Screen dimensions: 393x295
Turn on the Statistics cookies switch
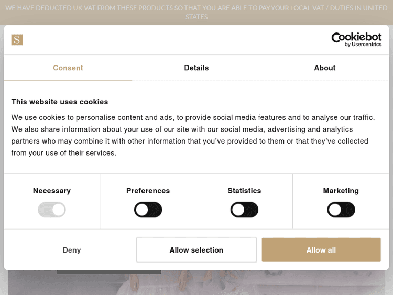point(244,210)
